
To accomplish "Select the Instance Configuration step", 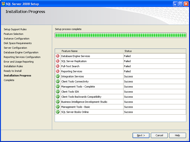I will coord(16,38).
